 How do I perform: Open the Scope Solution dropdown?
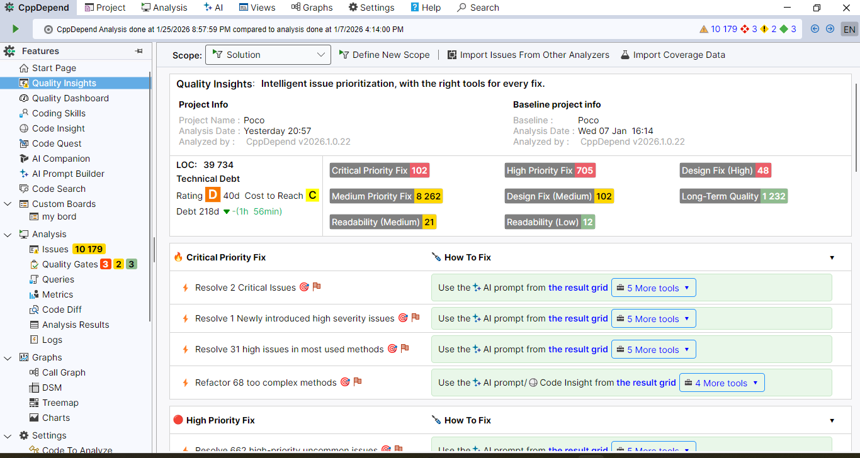(268, 55)
